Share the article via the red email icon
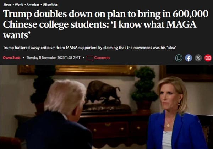 click(208, 58)
